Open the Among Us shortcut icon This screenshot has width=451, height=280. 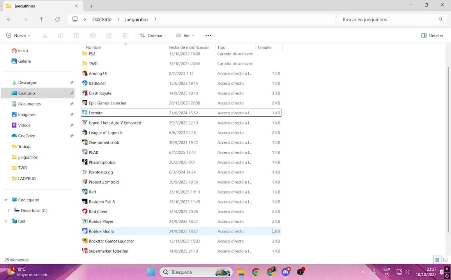[x=85, y=73]
